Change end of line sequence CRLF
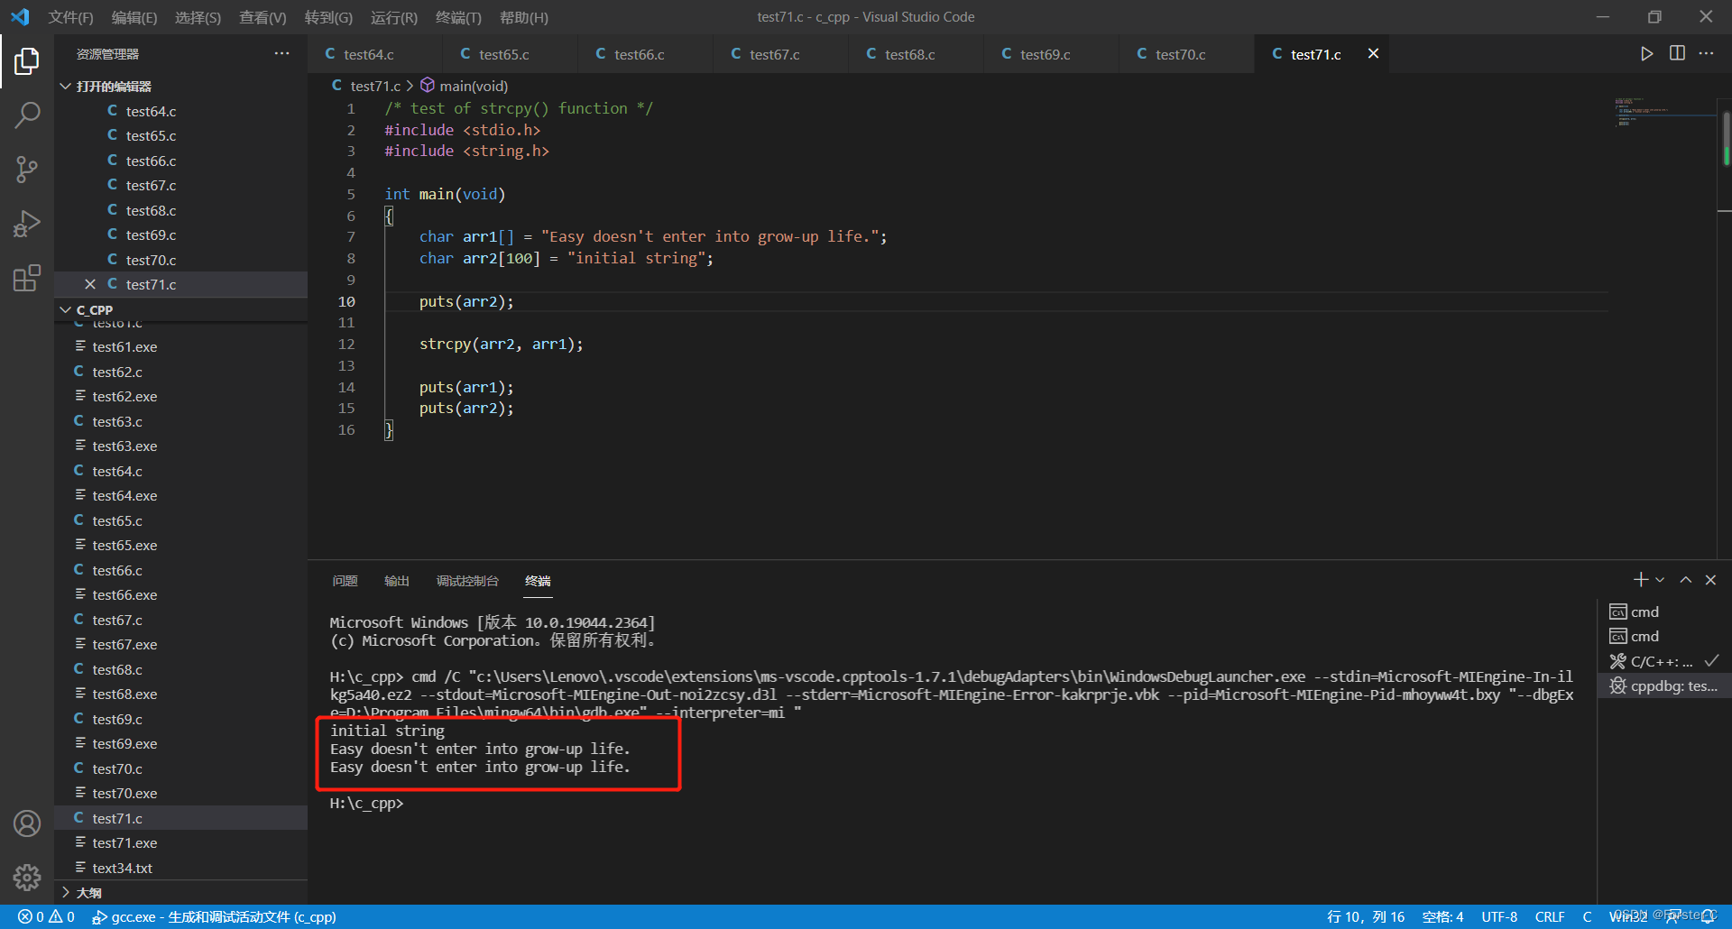The image size is (1732, 929). click(1550, 916)
